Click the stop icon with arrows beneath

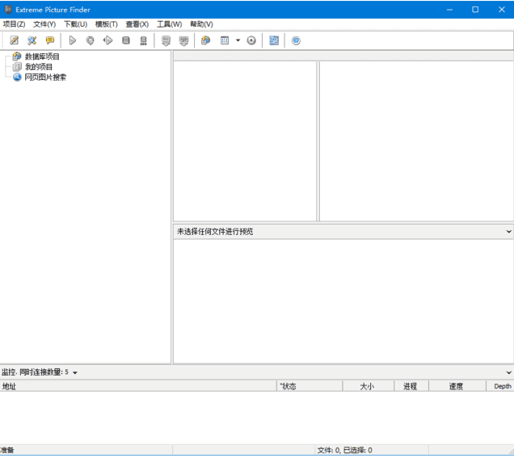144,40
